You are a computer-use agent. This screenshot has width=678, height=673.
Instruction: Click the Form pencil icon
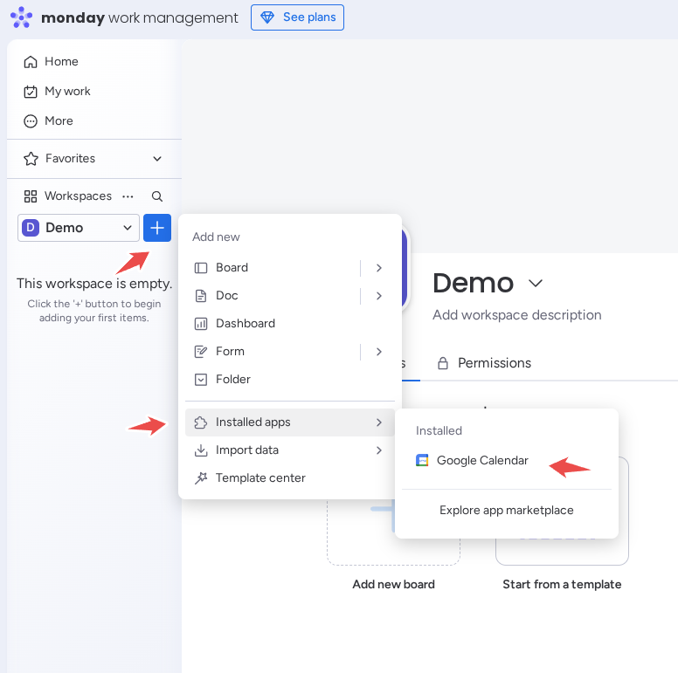pyautogui.click(x=201, y=352)
